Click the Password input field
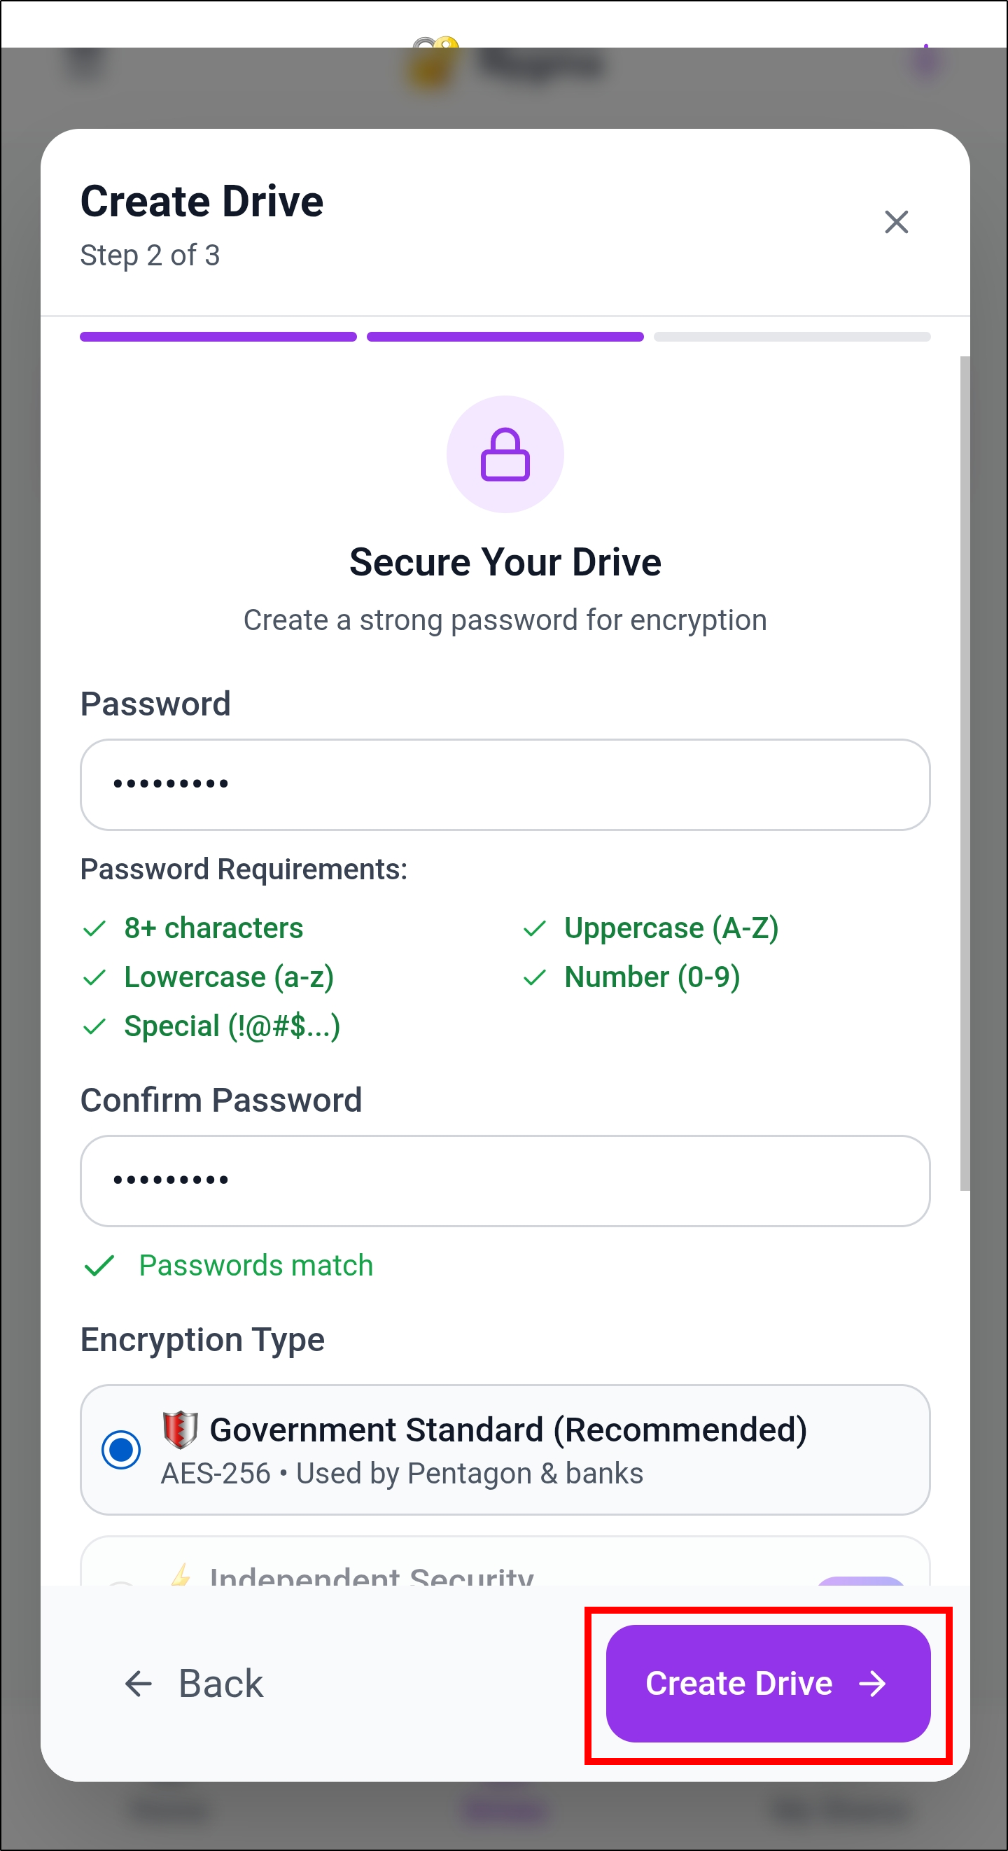The image size is (1008, 1851). (505, 784)
